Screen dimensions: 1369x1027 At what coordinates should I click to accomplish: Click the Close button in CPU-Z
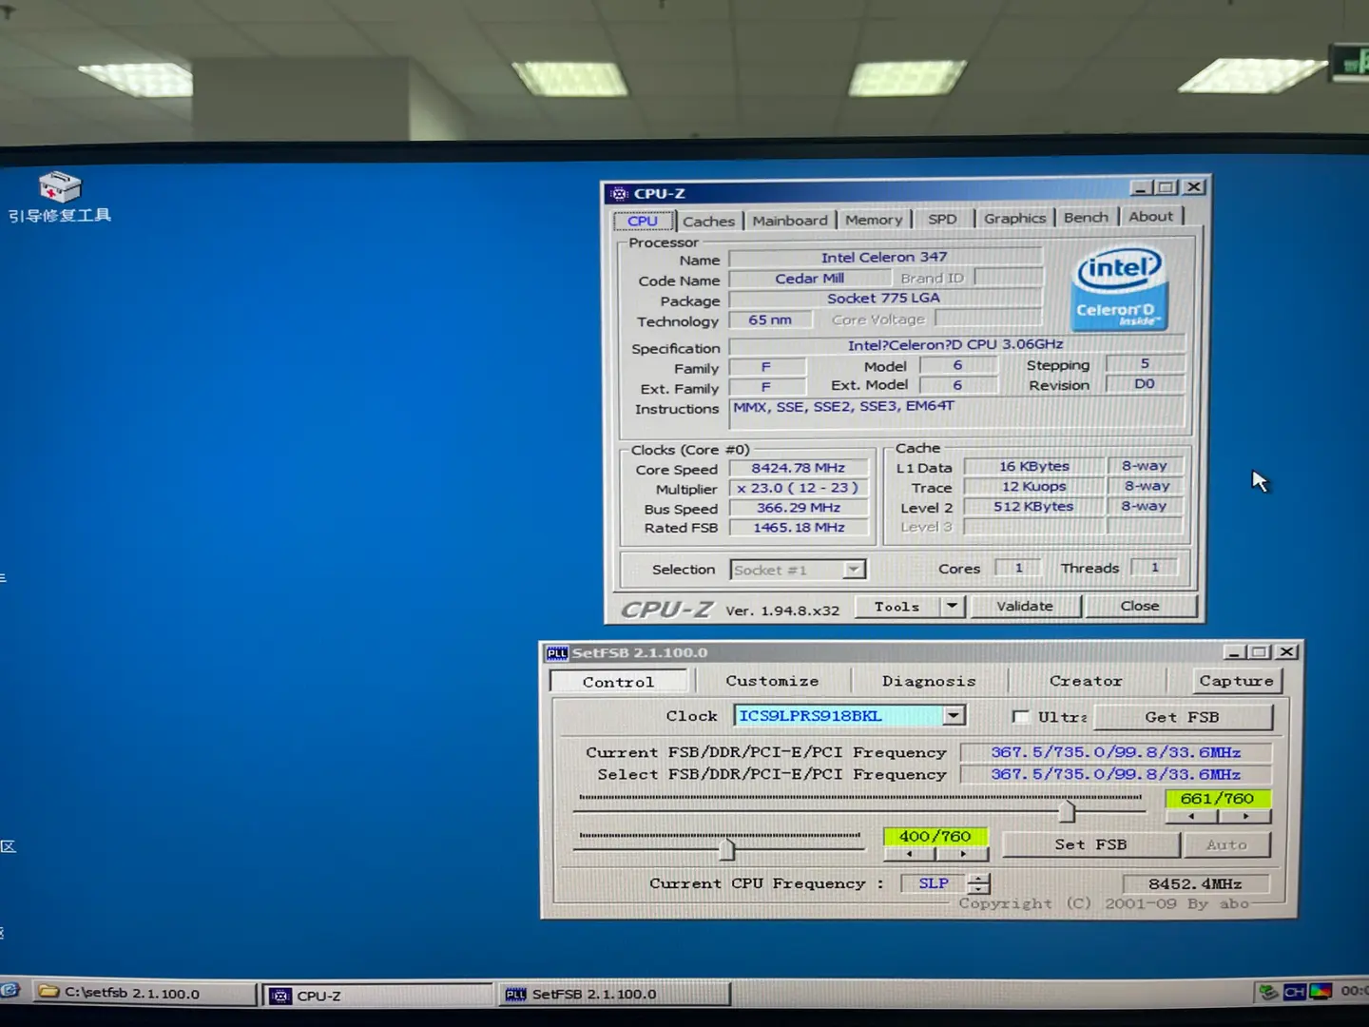click(x=1139, y=606)
